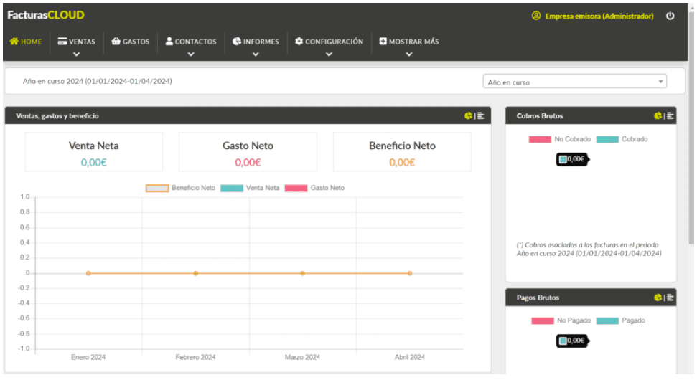Open the CONTACTOS menu
This screenshot has height=385, width=697.
(x=191, y=42)
